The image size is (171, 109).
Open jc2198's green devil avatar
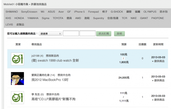17,59
